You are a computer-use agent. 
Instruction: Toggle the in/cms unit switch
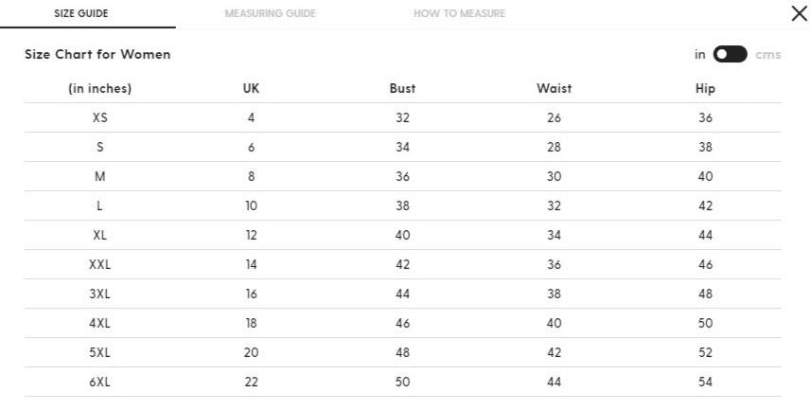[730, 54]
